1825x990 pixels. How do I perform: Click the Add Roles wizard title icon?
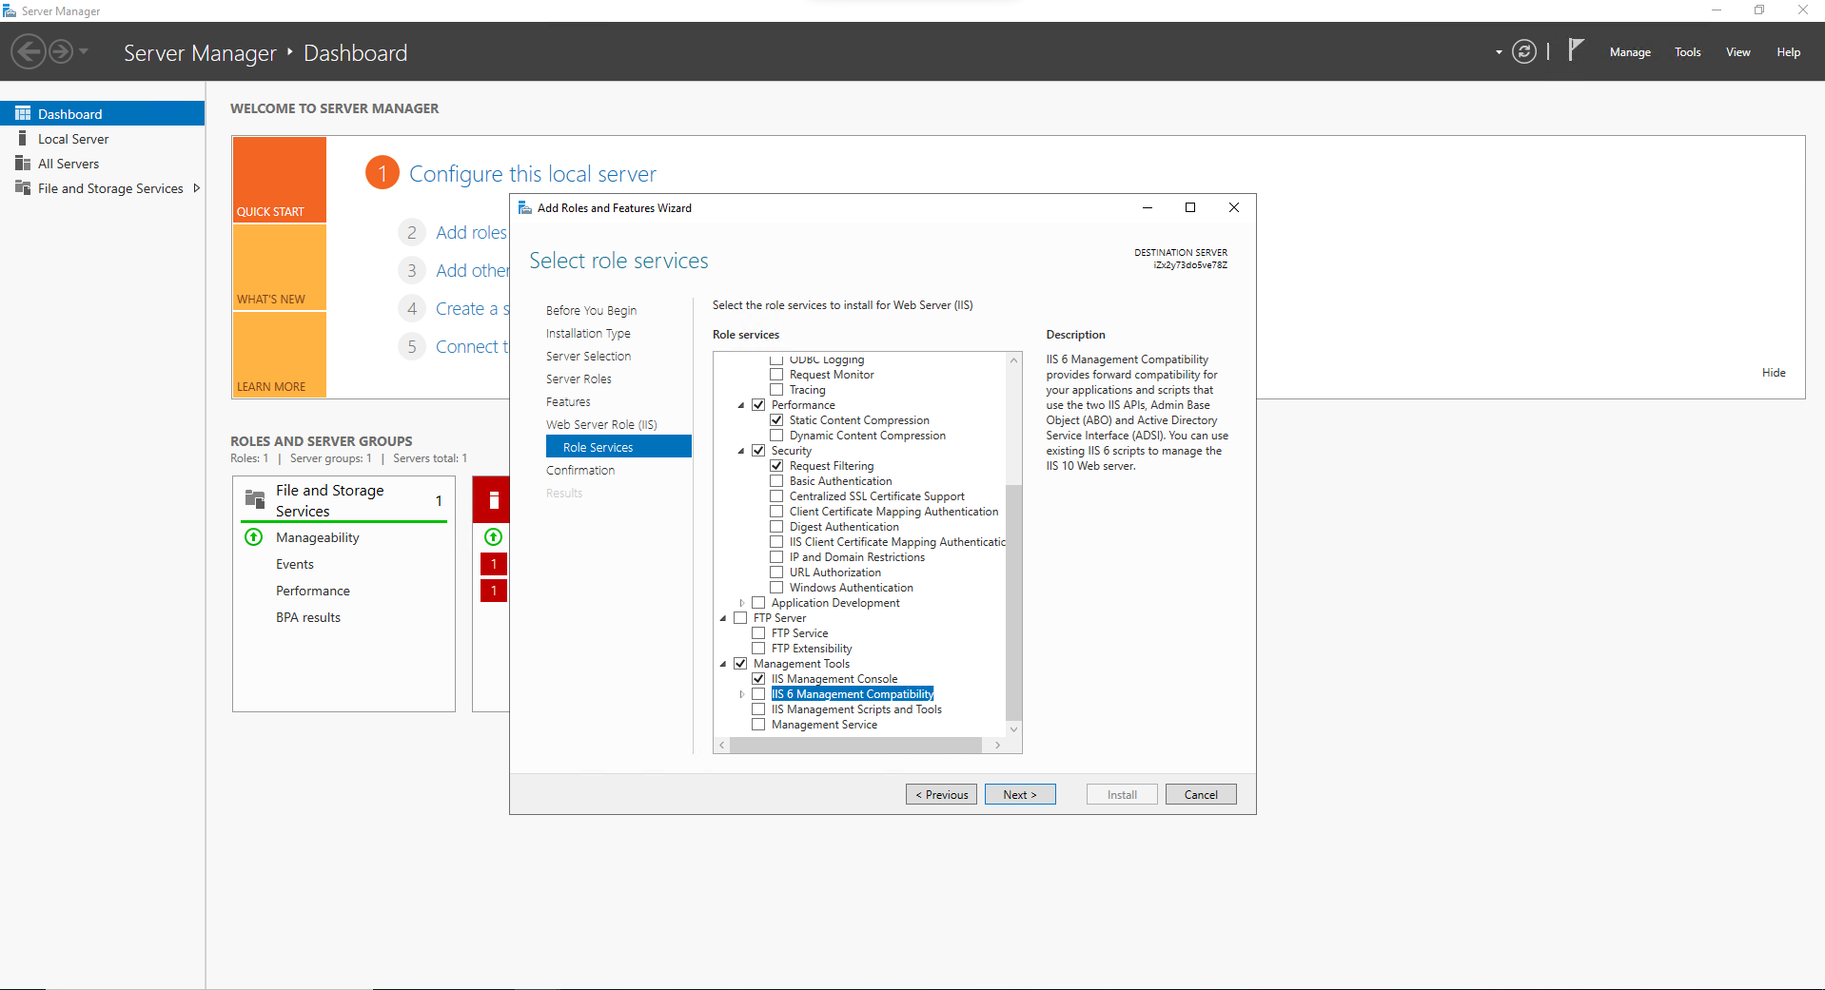tap(524, 207)
